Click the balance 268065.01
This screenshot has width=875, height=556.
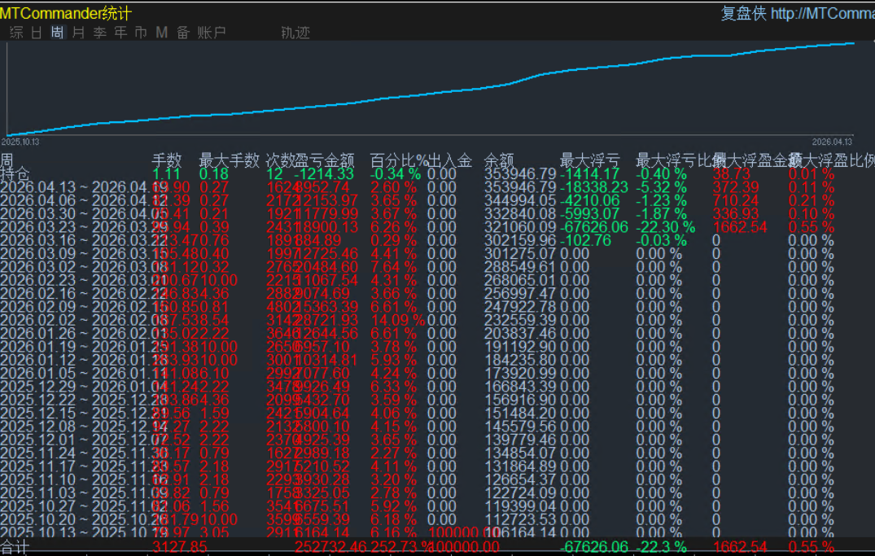(520, 280)
